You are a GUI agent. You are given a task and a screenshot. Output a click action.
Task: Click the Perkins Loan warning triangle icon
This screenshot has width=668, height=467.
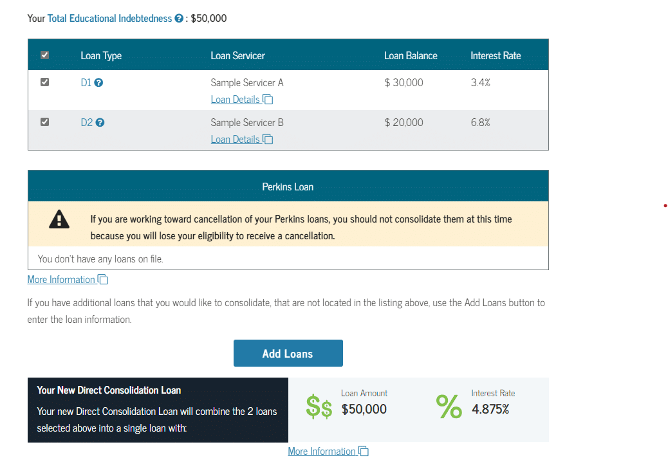(59, 219)
